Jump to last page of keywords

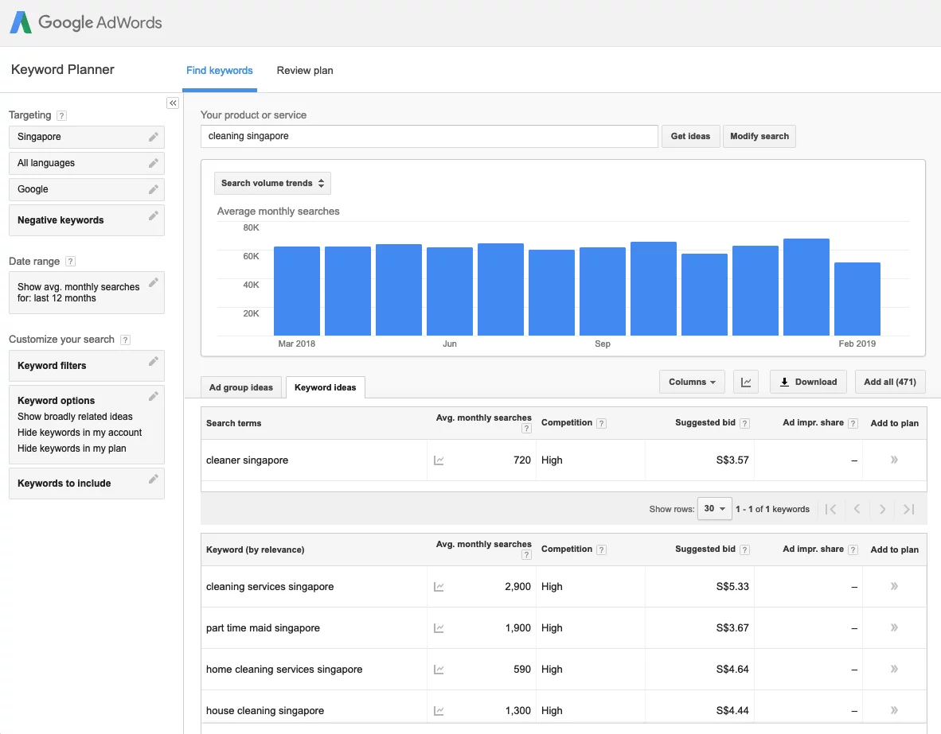point(908,509)
